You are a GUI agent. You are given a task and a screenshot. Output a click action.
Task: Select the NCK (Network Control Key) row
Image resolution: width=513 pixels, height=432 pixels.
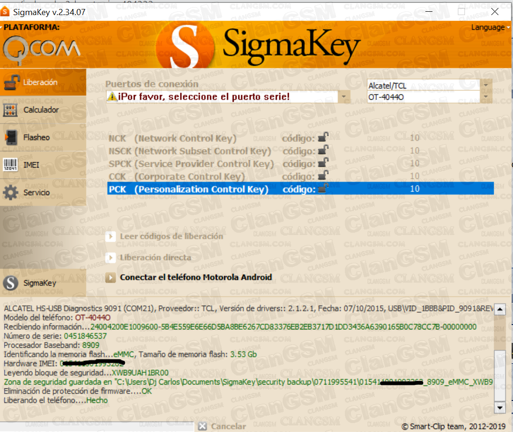pos(301,138)
